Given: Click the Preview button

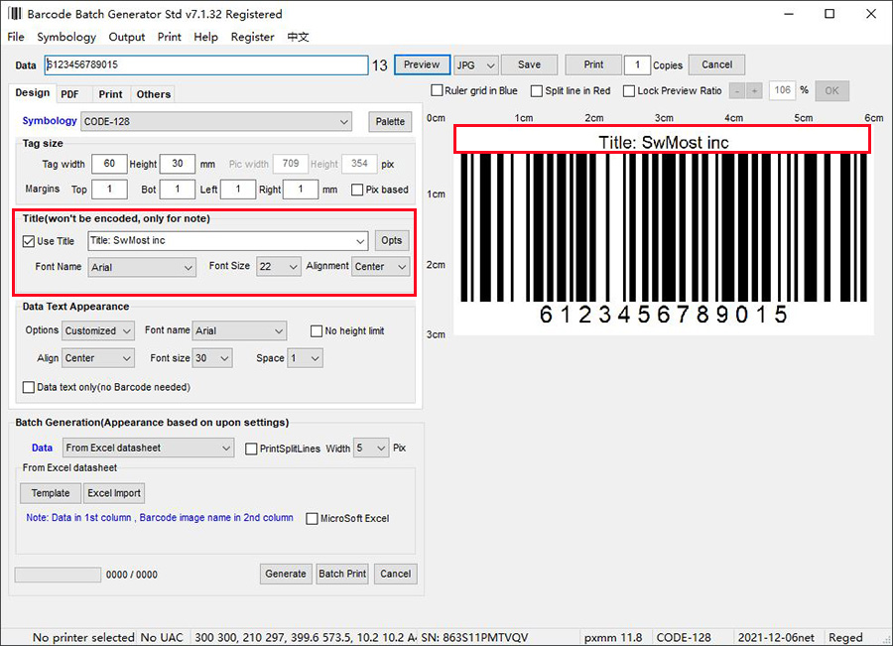Looking at the screenshot, I should point(422,65).
